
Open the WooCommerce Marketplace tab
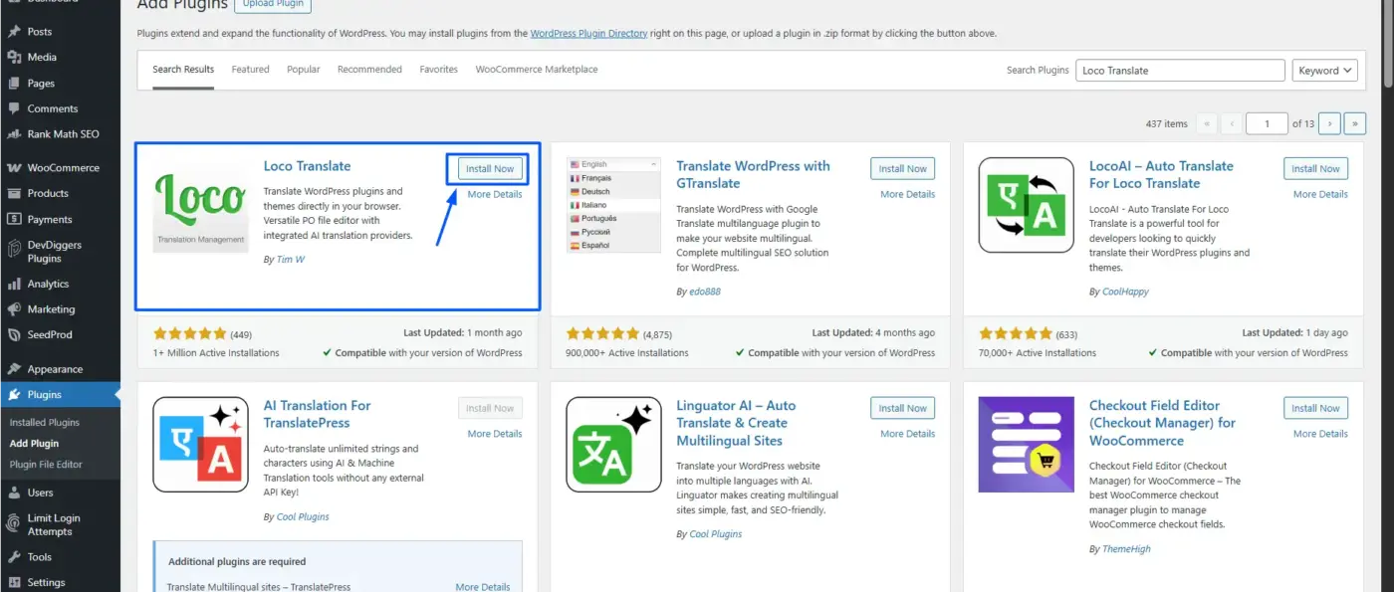pos(537,70)
